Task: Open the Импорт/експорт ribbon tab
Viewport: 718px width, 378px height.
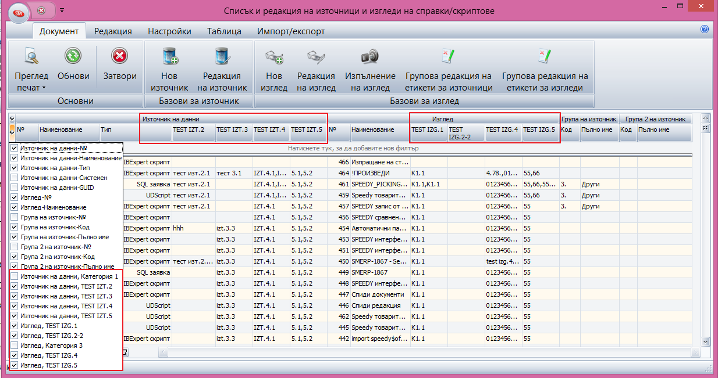Action: coord(291,31)
